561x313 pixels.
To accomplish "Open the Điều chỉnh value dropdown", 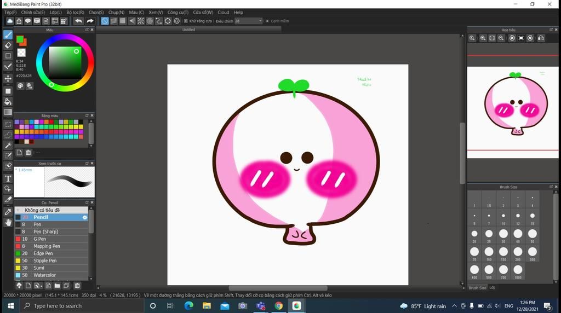I will click(260, 21).
